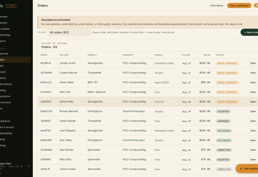258x177 pixels.
Task: Open Pharmacies in the sidebar
Action: coord(15,96)
